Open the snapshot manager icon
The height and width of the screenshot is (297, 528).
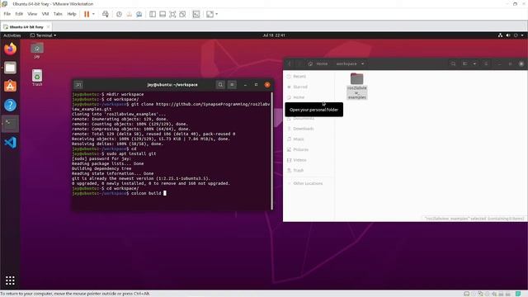(x=139, y=14)
